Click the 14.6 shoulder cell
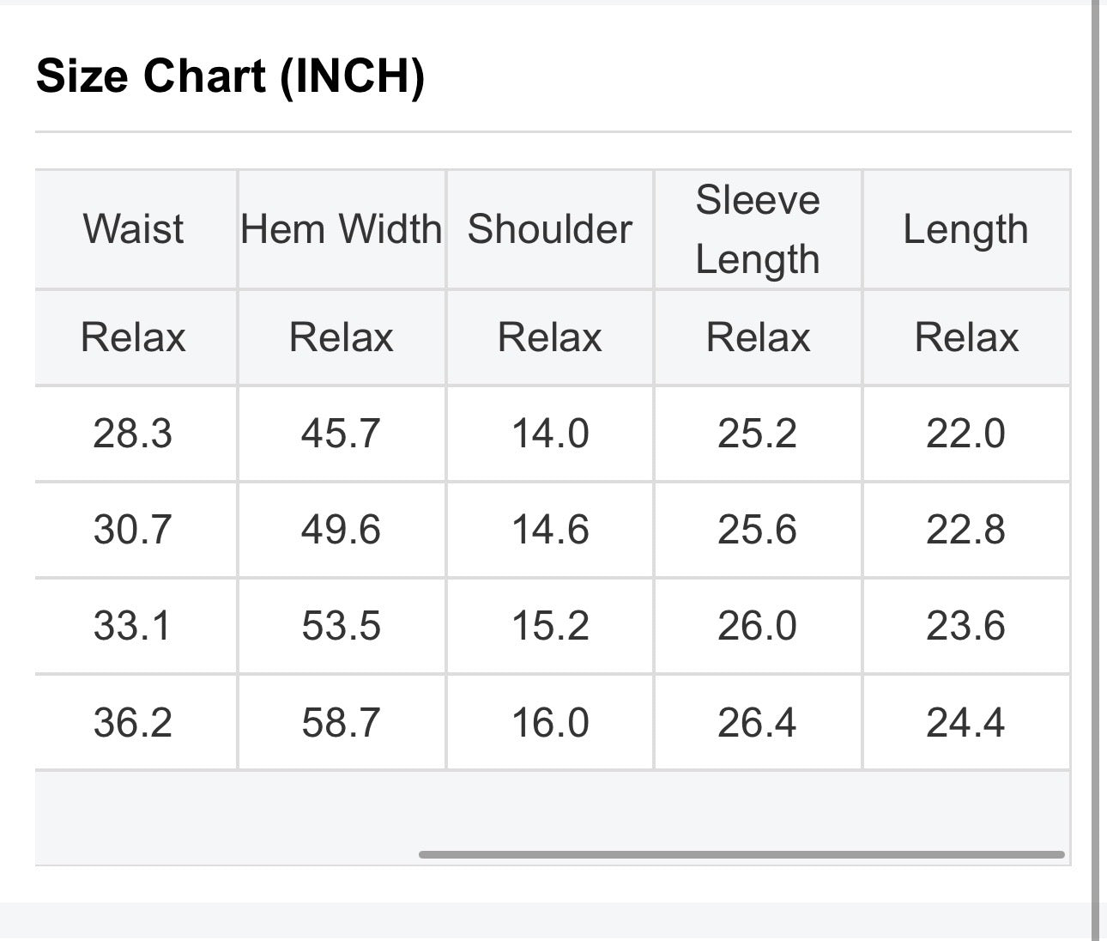This screenshot has width=1107, height=941. pos(549,529)
